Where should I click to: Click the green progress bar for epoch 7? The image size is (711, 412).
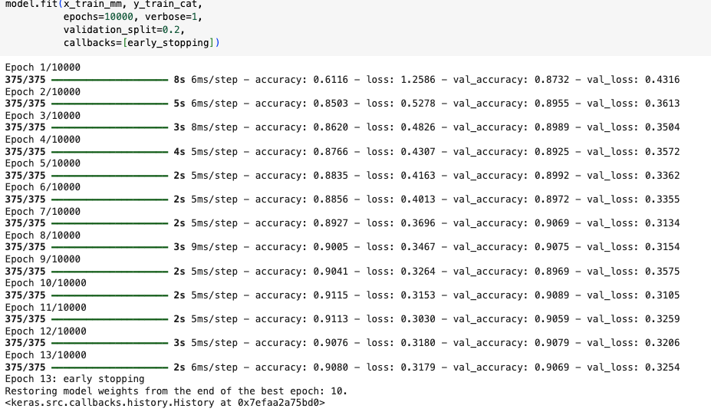coord(110,223)
